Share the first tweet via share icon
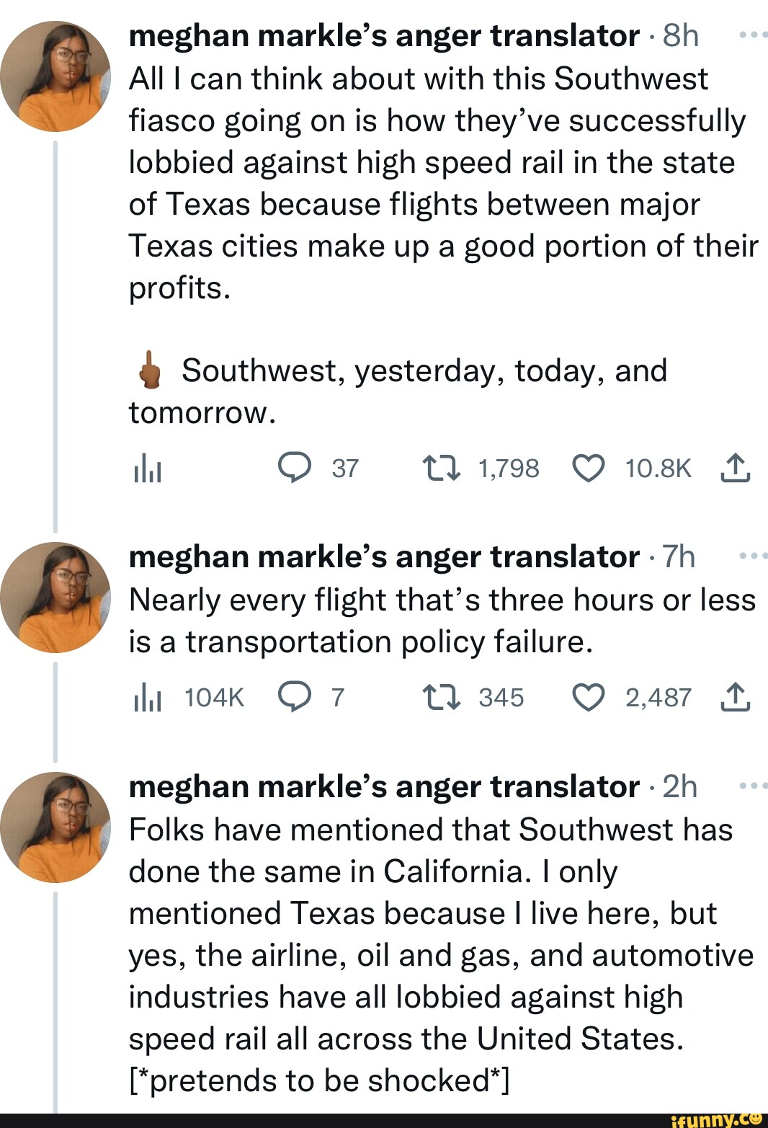 [735, 468]
